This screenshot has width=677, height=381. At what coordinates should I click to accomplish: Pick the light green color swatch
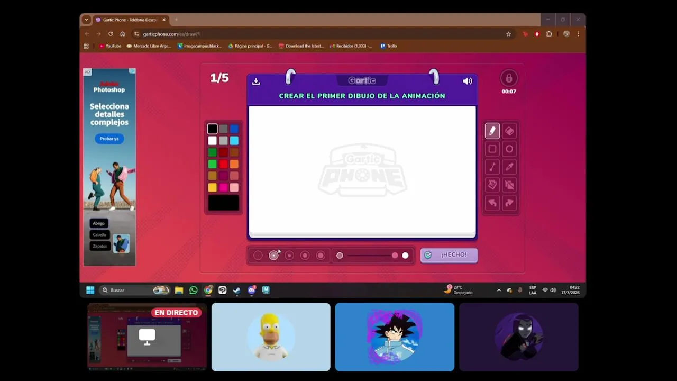tap(212, 164)
